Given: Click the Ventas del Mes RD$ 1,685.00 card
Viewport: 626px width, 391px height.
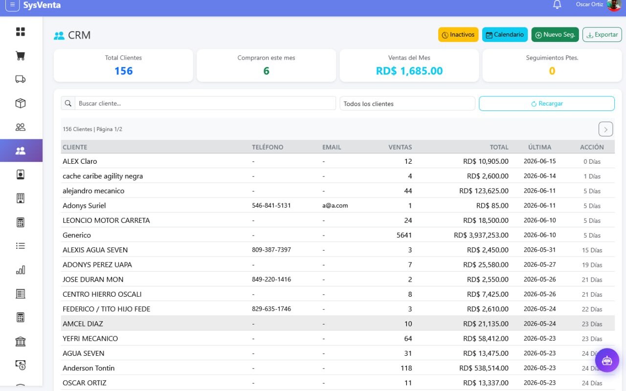Looking at the screenshot, I should coord(409,65).
